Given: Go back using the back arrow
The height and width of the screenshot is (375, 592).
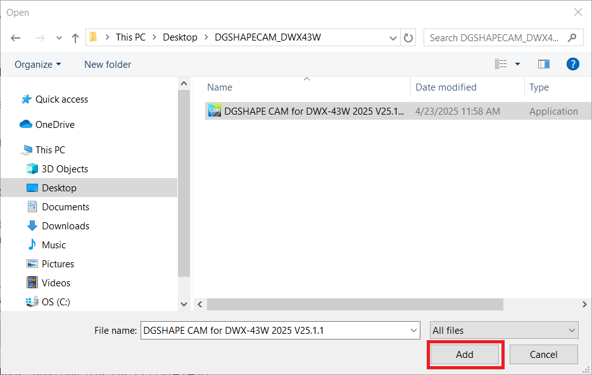Looking at the screenshot, I should pyautogui.click(x=15, y=38).
